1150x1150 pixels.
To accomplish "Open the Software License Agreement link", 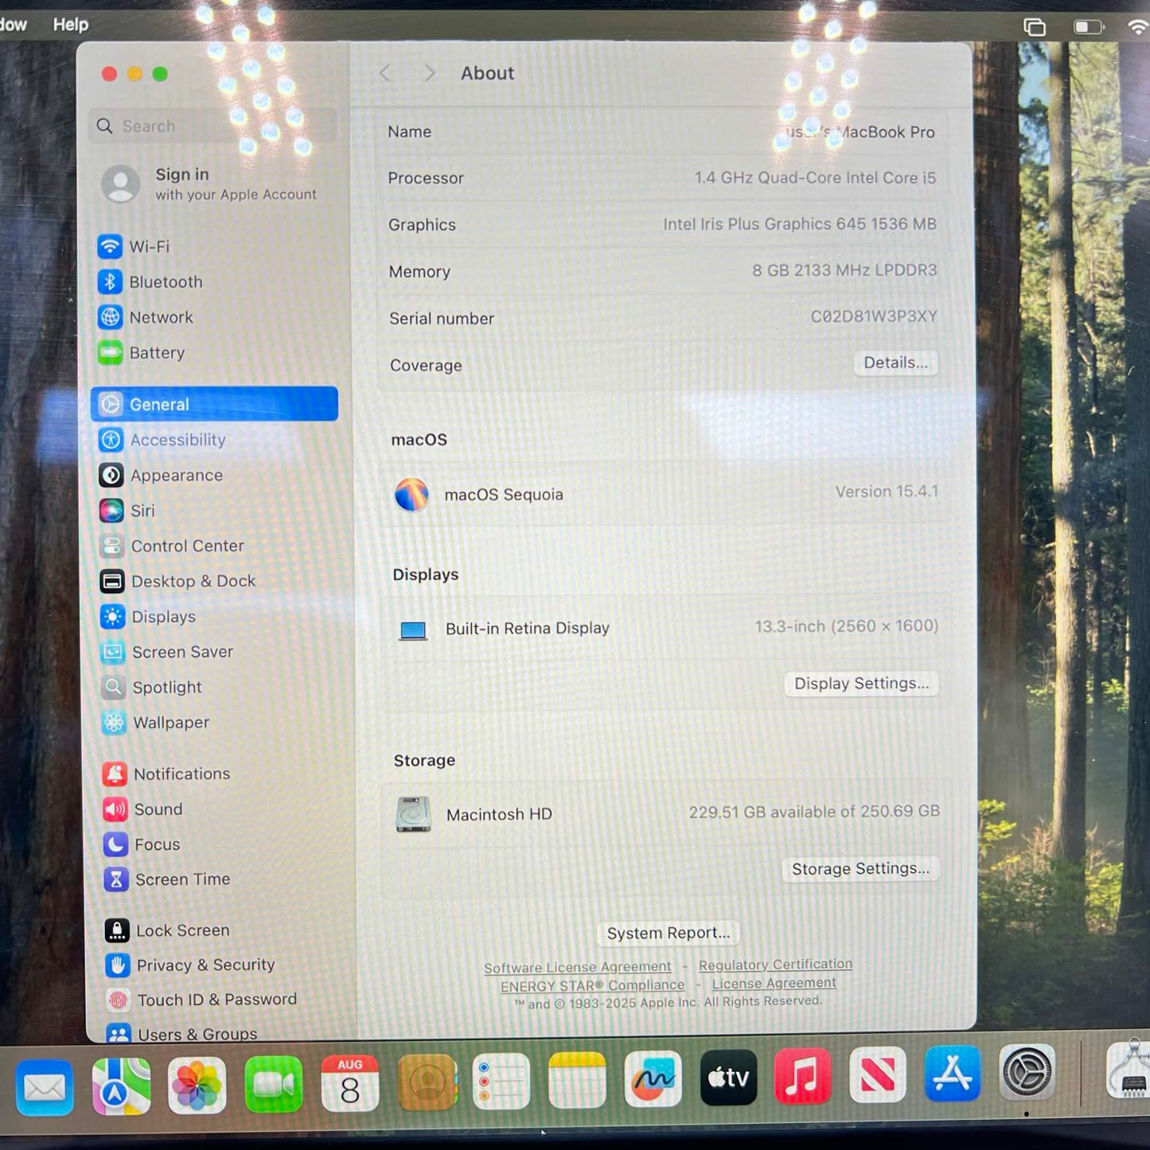I will tap(578, 967).
